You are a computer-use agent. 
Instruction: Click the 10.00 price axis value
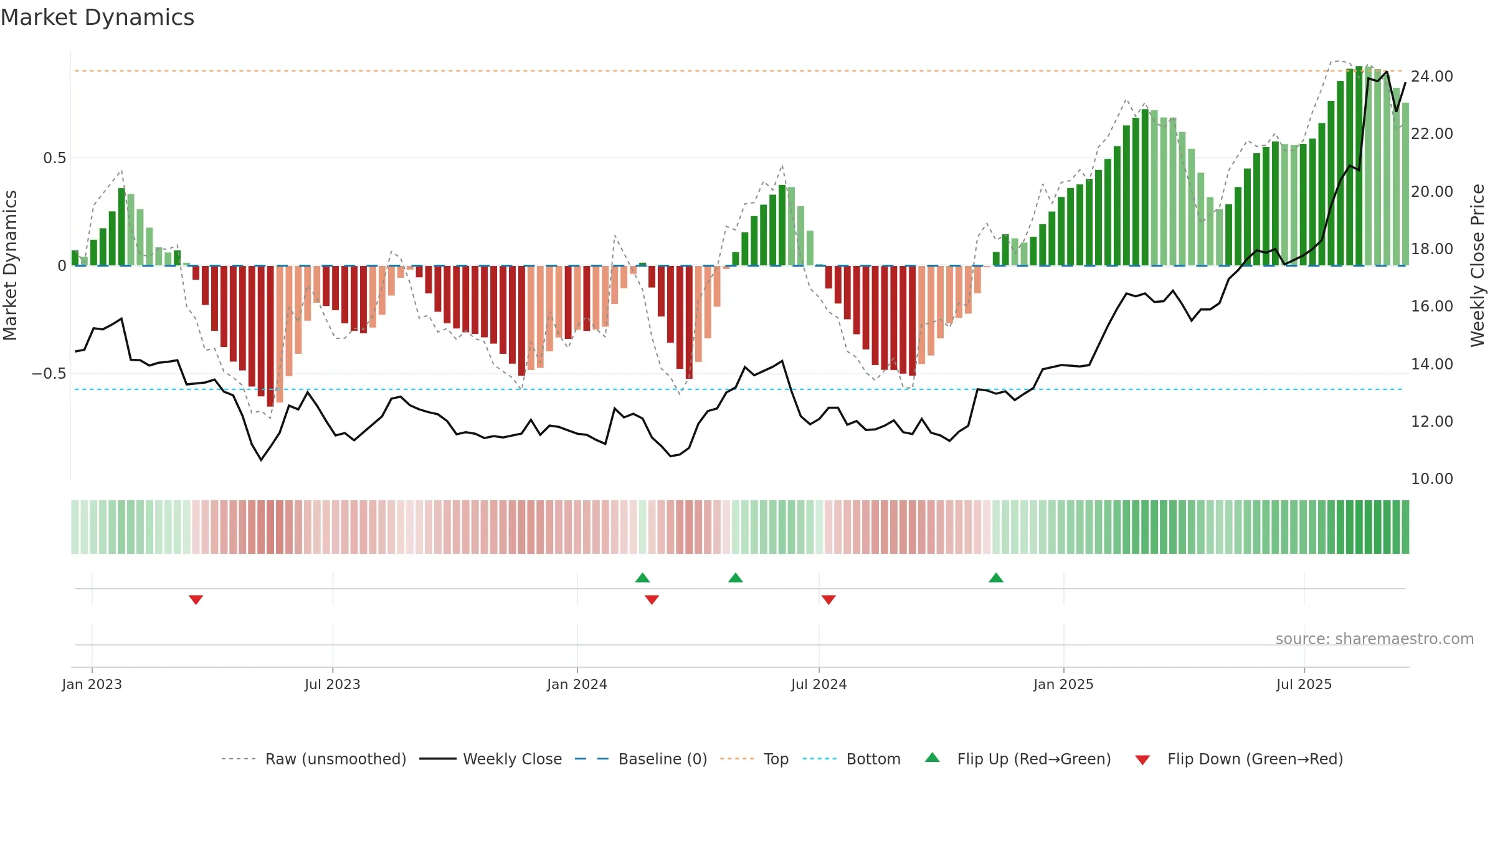point(1432,478)
